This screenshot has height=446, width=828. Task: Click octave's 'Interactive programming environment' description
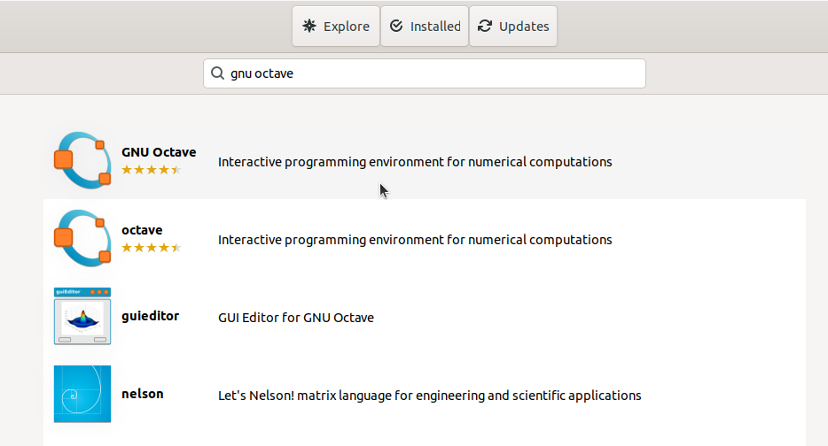coord(415,240)
